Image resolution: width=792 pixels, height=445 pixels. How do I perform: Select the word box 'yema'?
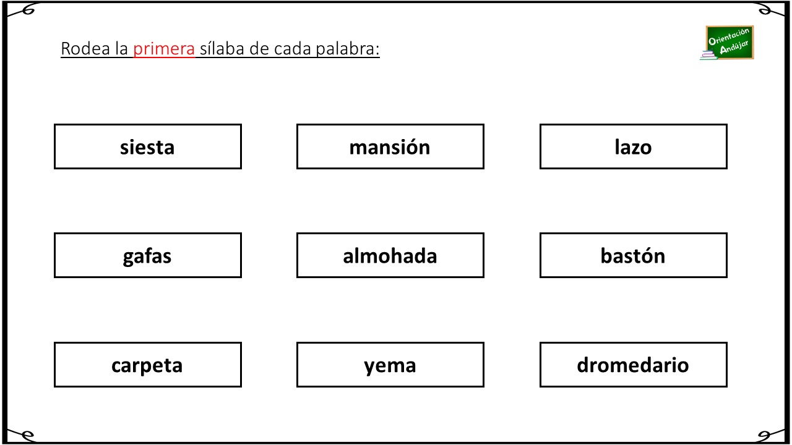tap(390, 365)
